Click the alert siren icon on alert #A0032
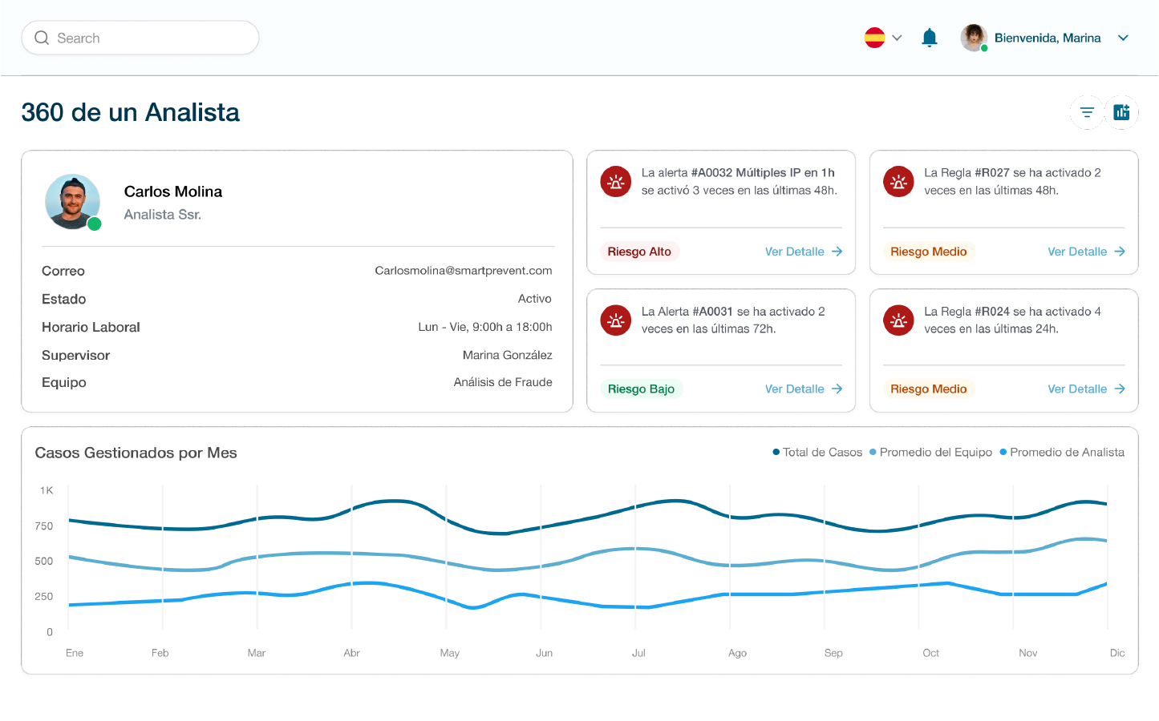Image resolution: width=1159 pixels, height=721 pixels. click(x=615, y=182)
